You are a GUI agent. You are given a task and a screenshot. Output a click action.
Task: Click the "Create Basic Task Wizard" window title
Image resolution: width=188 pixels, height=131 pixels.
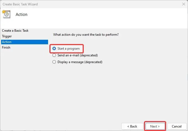tap(20, 4)
